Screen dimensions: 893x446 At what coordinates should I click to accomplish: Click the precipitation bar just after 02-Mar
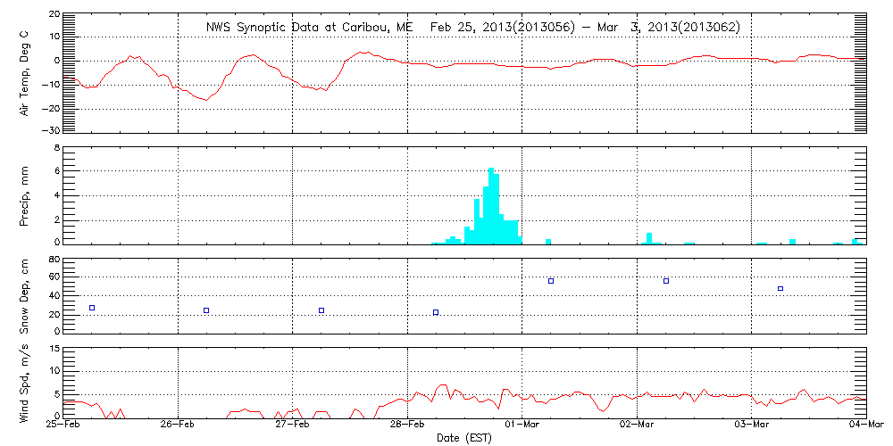(649, 238)
